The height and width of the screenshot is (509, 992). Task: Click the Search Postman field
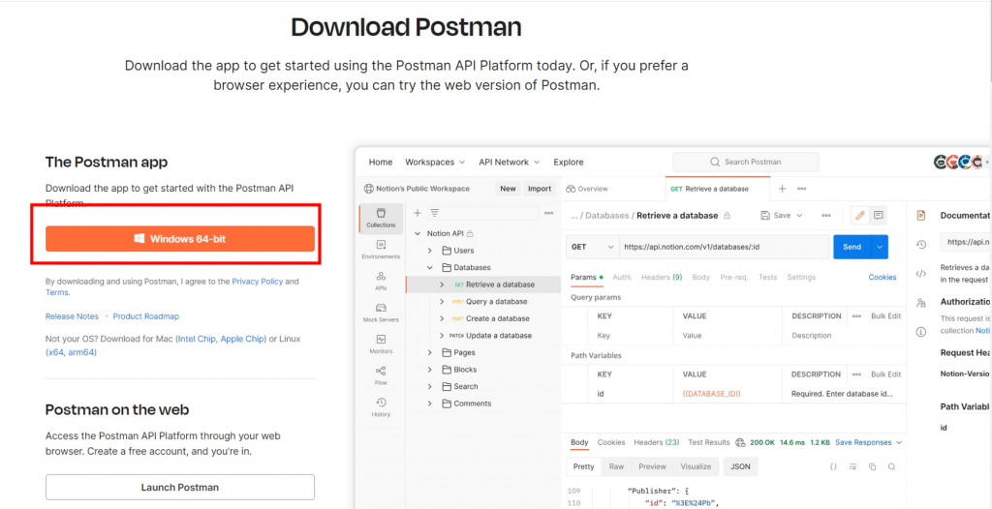pyautogui.click(x=745, y=162)
